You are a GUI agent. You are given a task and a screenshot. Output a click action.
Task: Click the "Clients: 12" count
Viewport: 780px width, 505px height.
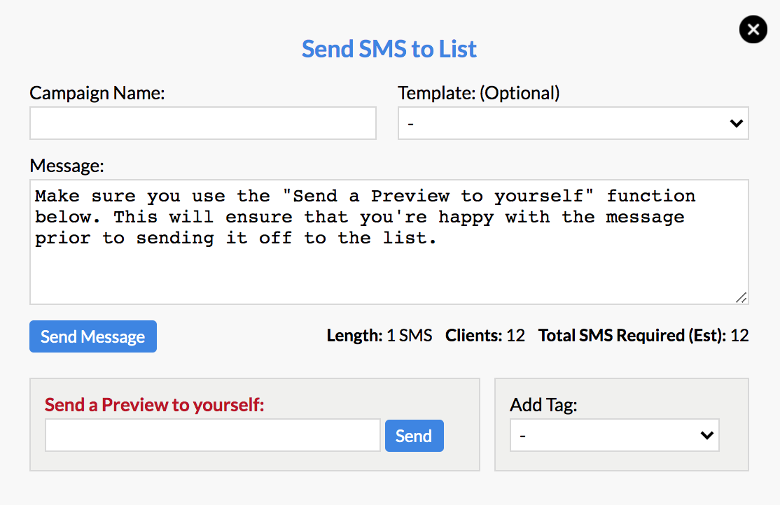point(485,336)
